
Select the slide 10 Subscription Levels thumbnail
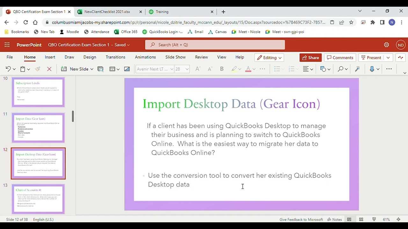click(38, 92)
